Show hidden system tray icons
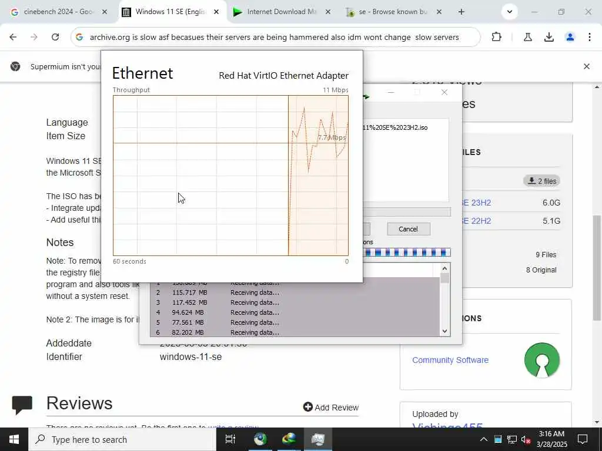This screenshot has width=602, height=451. 484,439
